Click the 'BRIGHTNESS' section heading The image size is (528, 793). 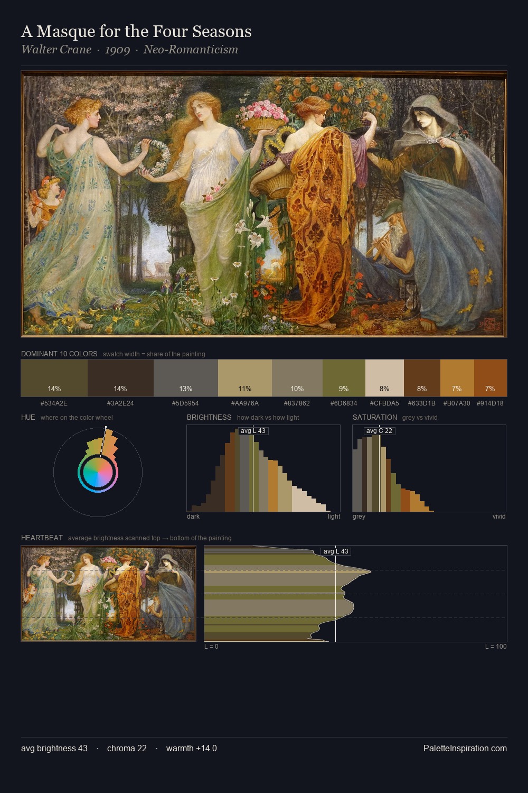click(x=209, y=417)
